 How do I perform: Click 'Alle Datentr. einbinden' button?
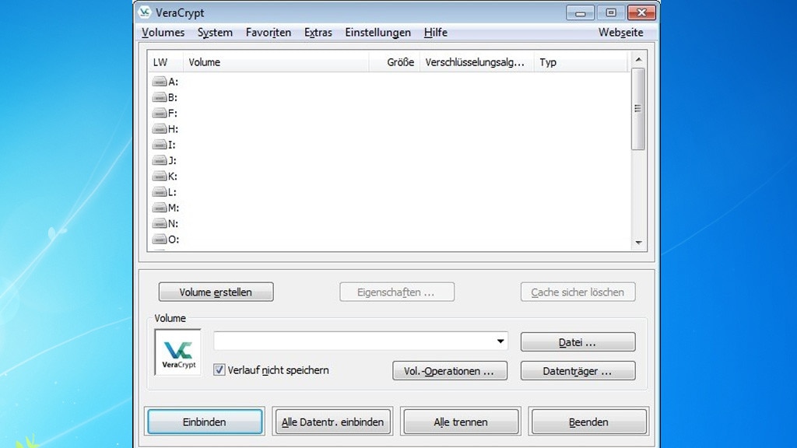[332, 422]
